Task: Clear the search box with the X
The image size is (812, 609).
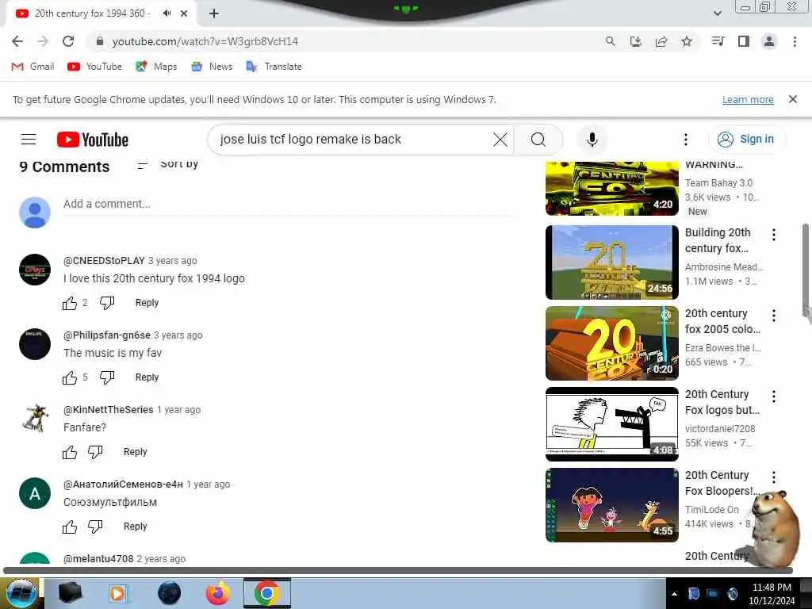Action: point(500,140)
